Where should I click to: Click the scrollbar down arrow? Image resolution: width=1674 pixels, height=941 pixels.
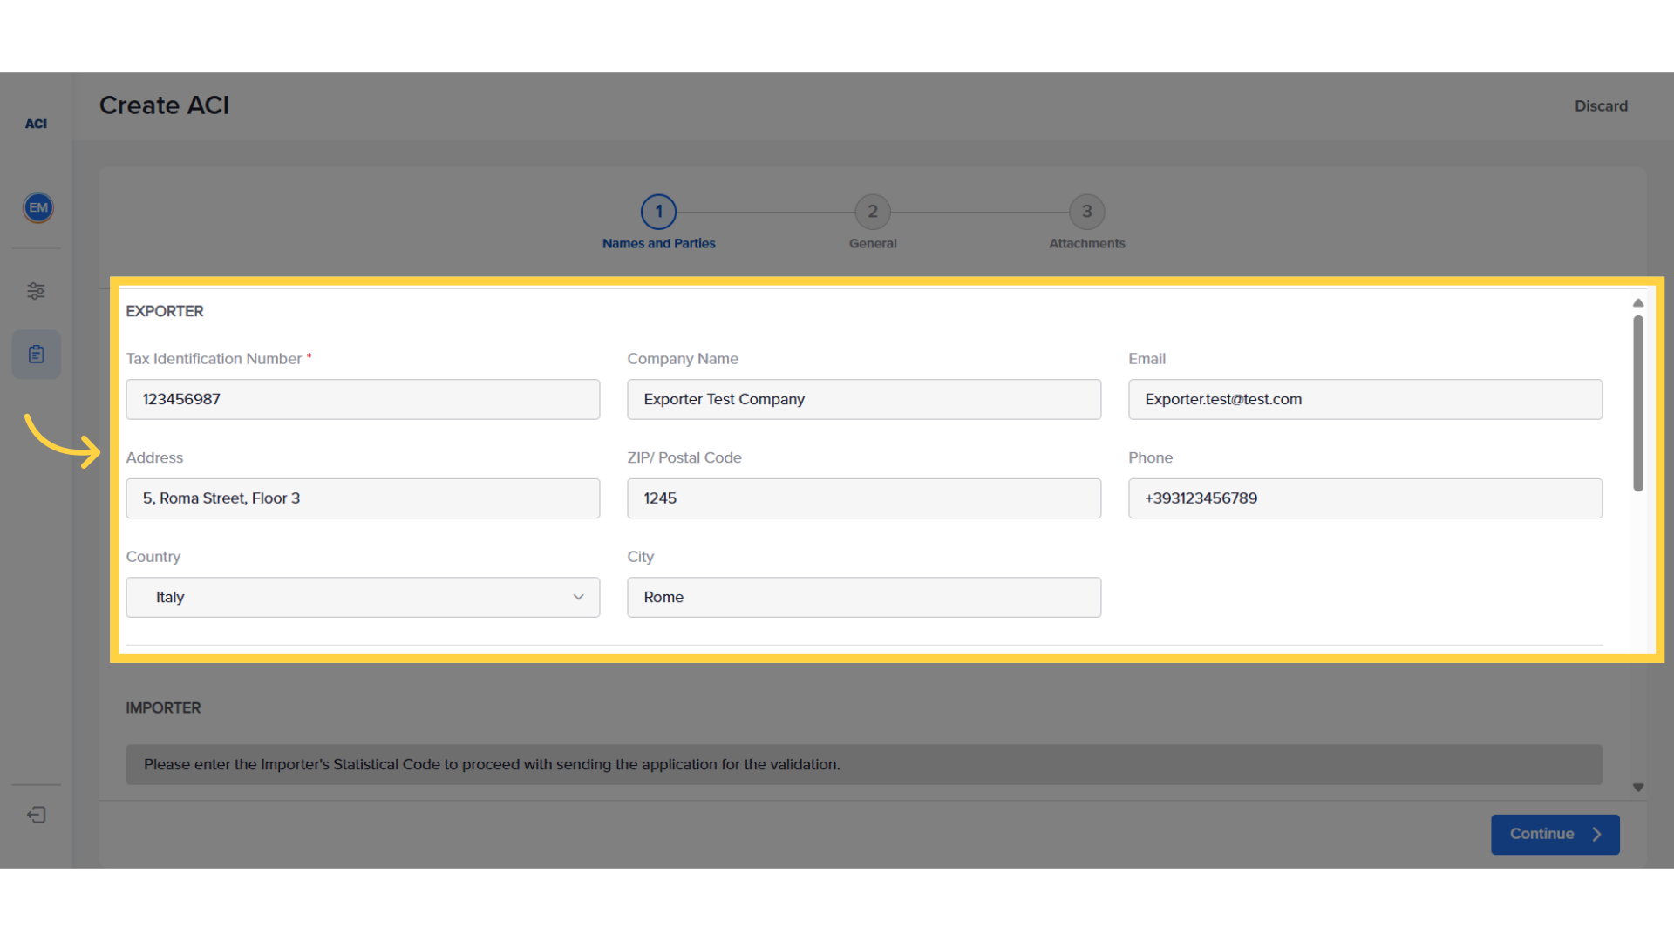coord(1637,787)
